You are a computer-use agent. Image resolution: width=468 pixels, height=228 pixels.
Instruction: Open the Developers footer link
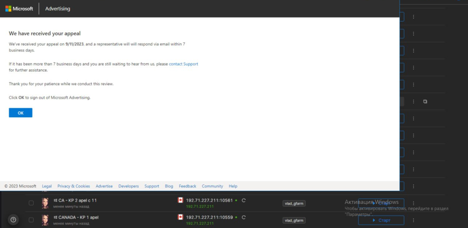point(129,186)
